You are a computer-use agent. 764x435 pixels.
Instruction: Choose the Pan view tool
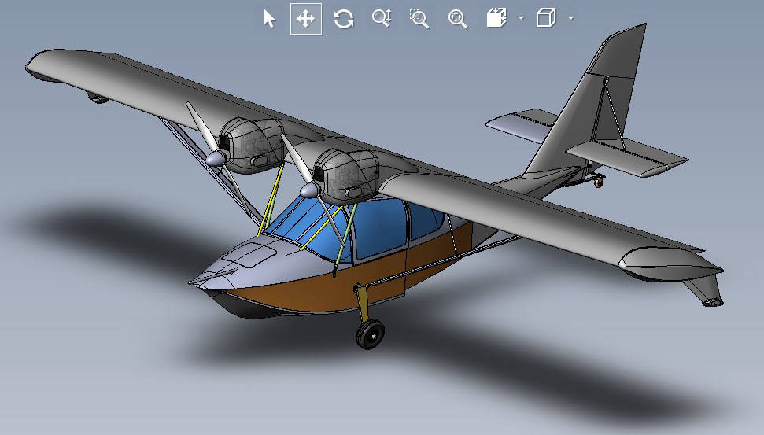pos(306,19)
